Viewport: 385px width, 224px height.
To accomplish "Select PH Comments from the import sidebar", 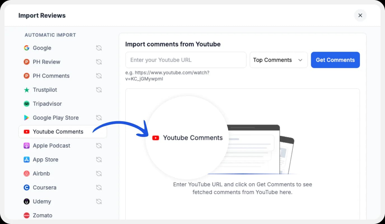I will coord(51,76).
